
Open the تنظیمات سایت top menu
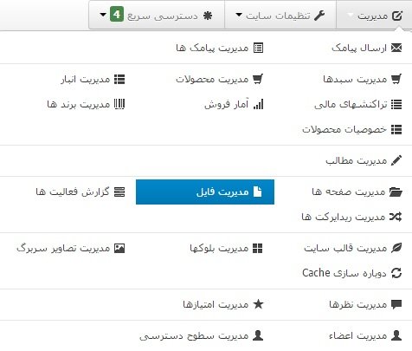point(280,16)
